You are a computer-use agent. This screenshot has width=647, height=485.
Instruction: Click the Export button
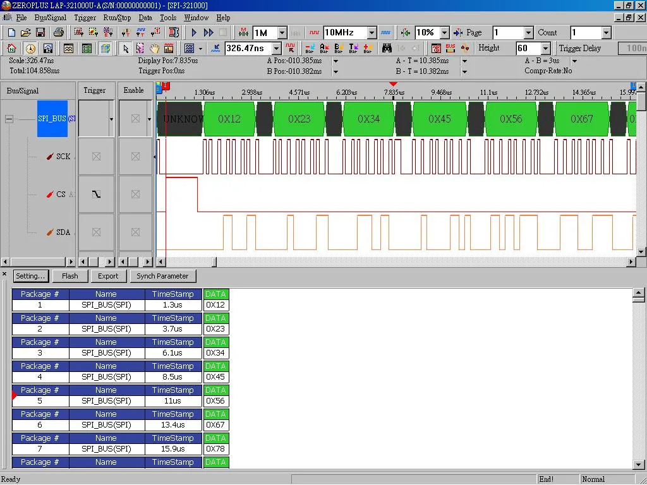point(108,276)
